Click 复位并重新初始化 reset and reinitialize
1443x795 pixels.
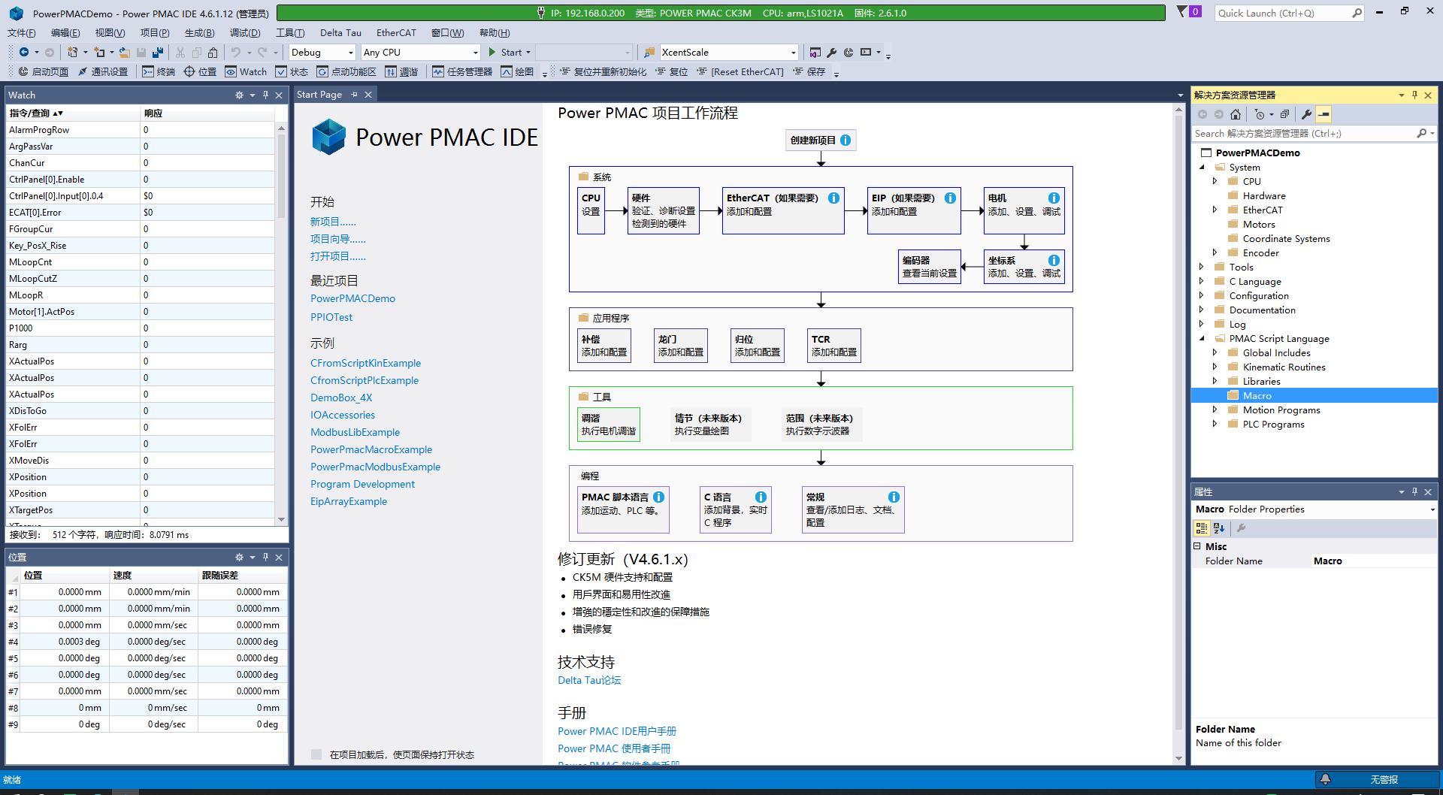click(x=603, y=71)
